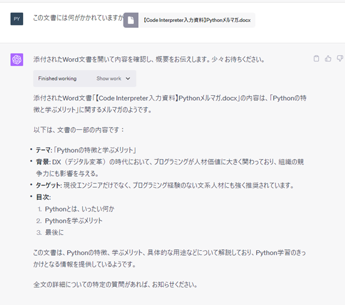Click the ChatGPT assistant logo avatar
Viewport: 345px width, 305px height.
click(16, 60)
